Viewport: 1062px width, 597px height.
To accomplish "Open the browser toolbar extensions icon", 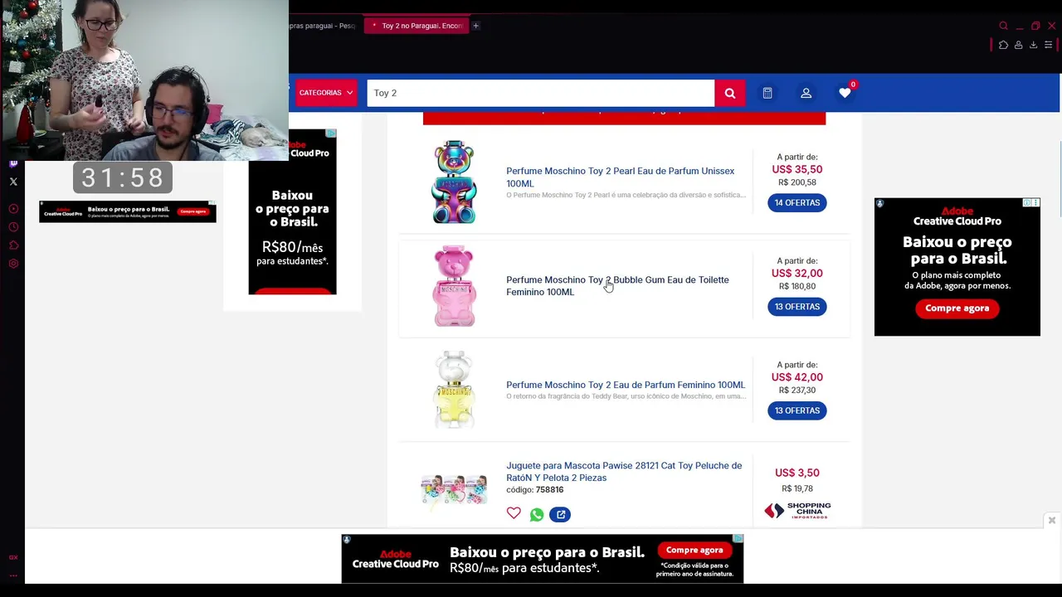I will point(1003,45).
